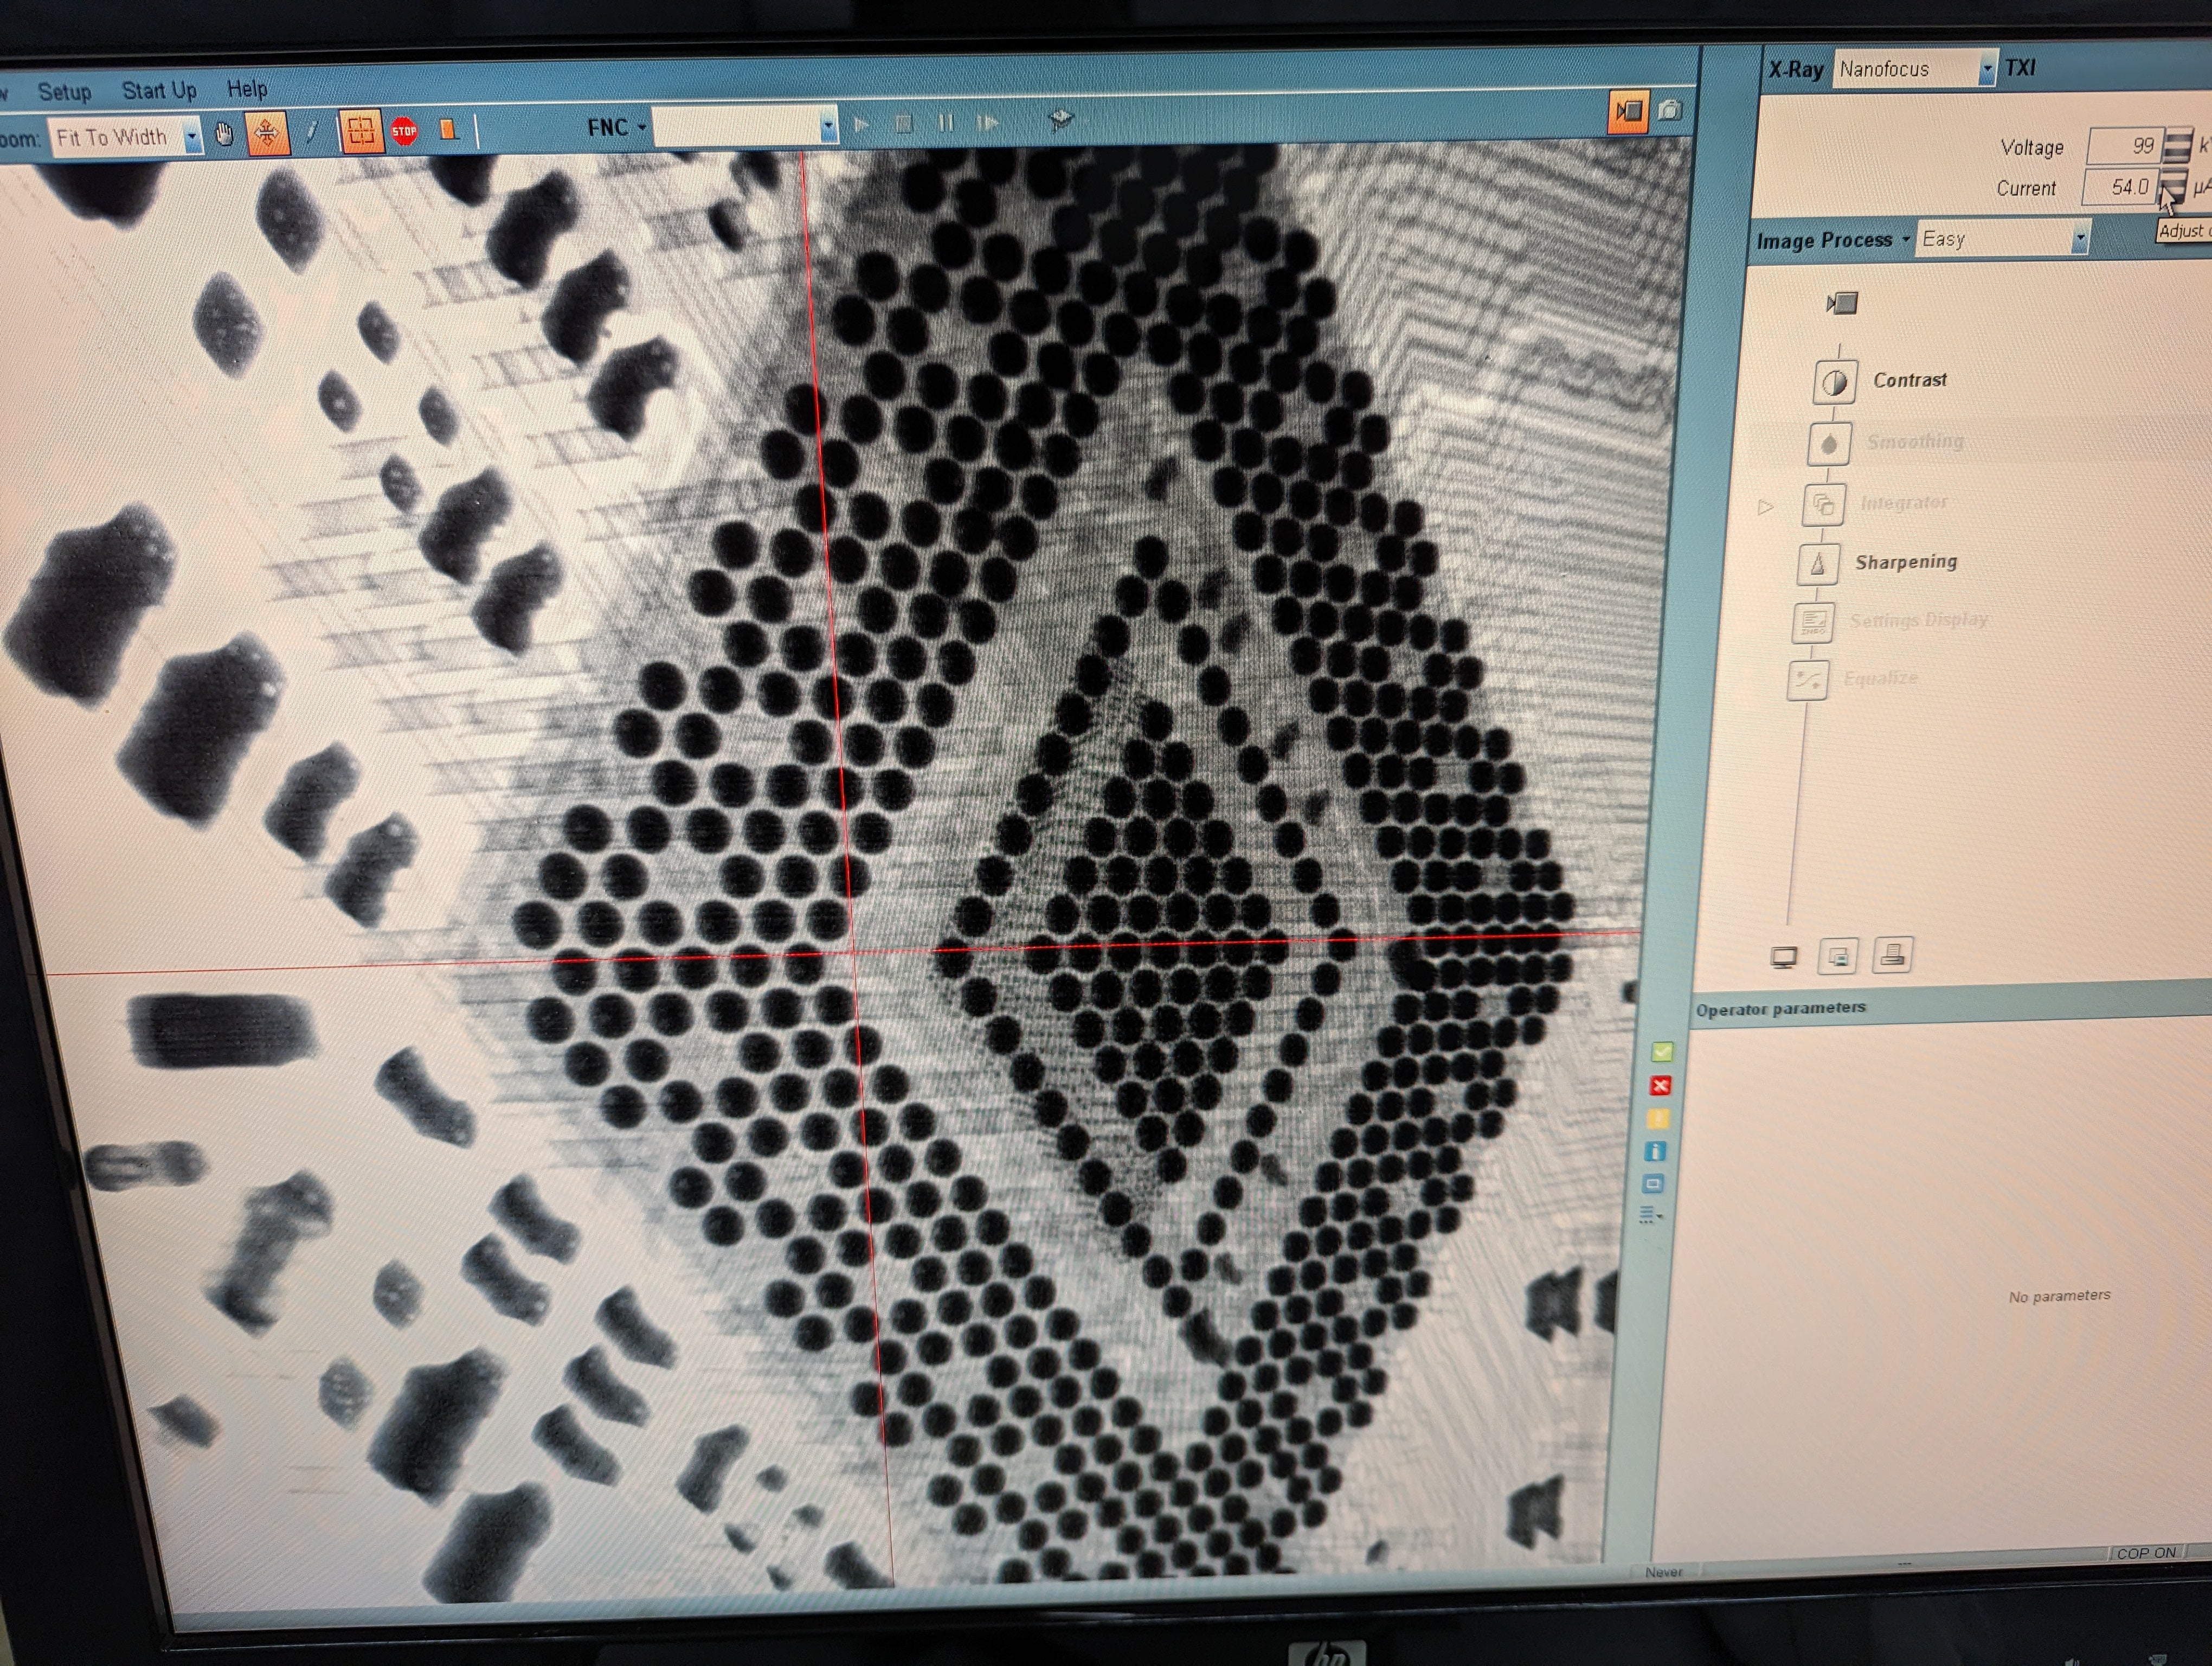Toggle the orange live image button
The image size is (2212, 1666).
pyautogui.click(x=1628, y=111)
